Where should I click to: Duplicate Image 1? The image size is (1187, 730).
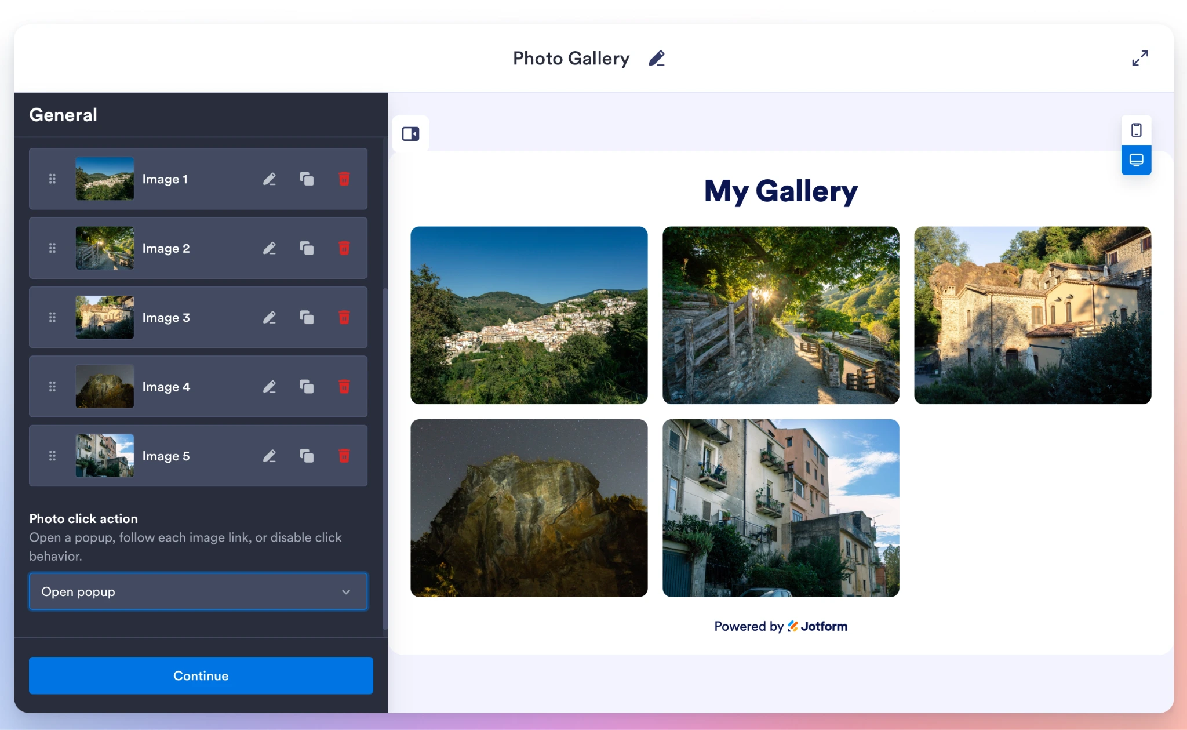[x=307, y=179]
